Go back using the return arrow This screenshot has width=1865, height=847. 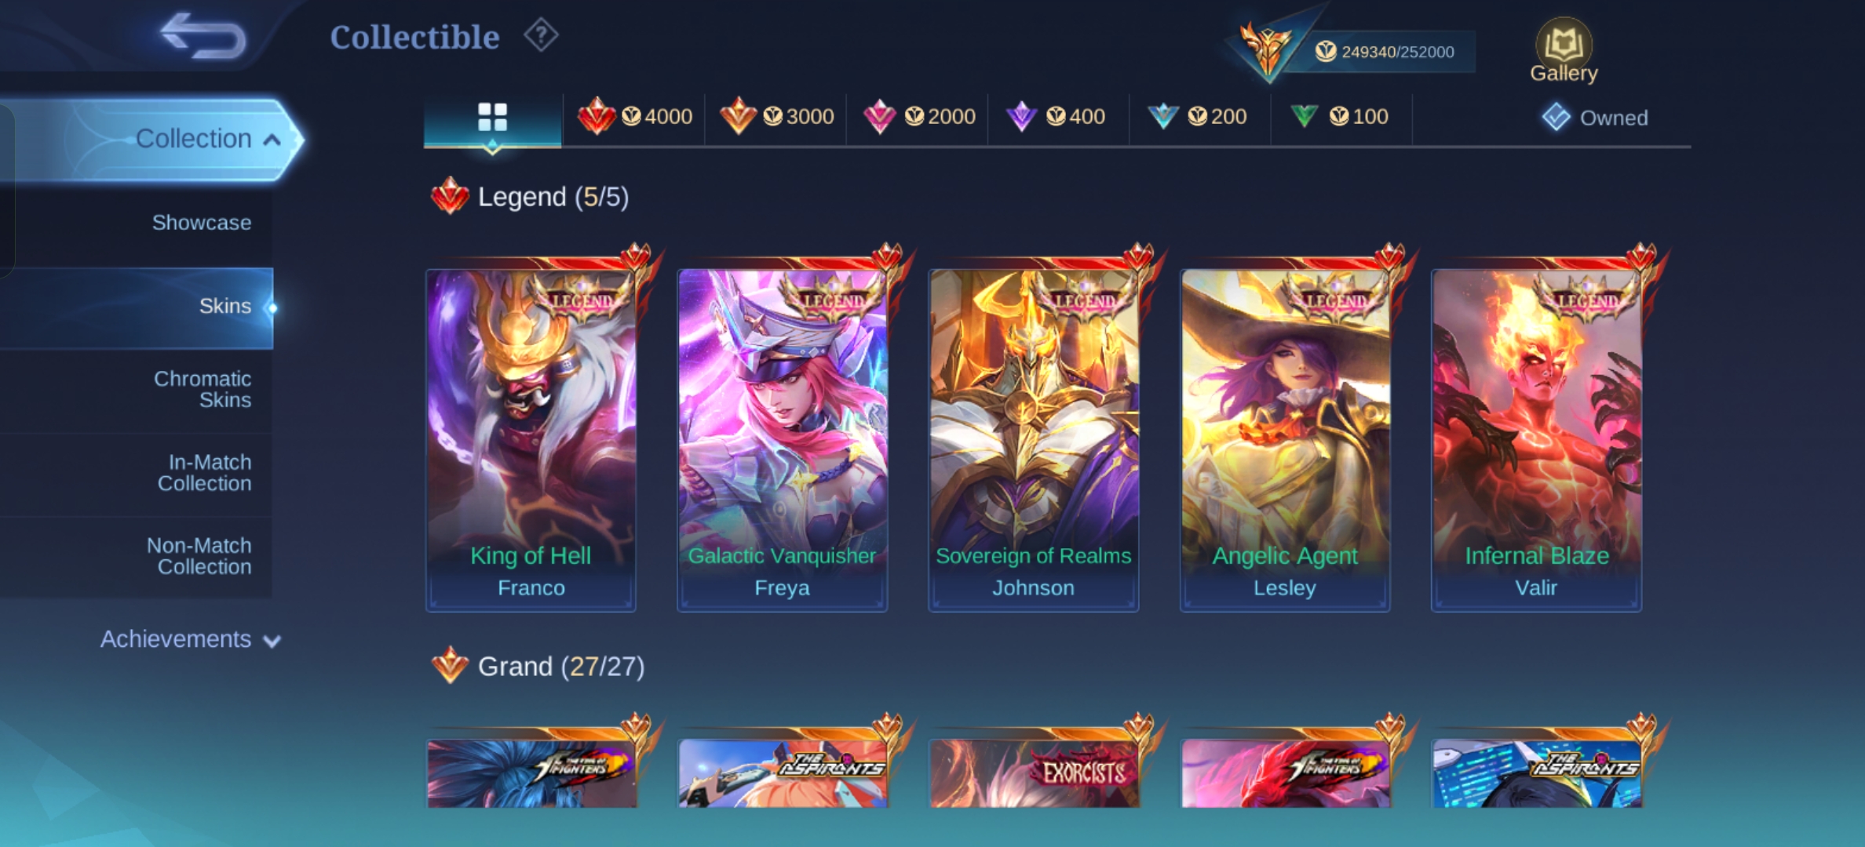click(203, 36)
